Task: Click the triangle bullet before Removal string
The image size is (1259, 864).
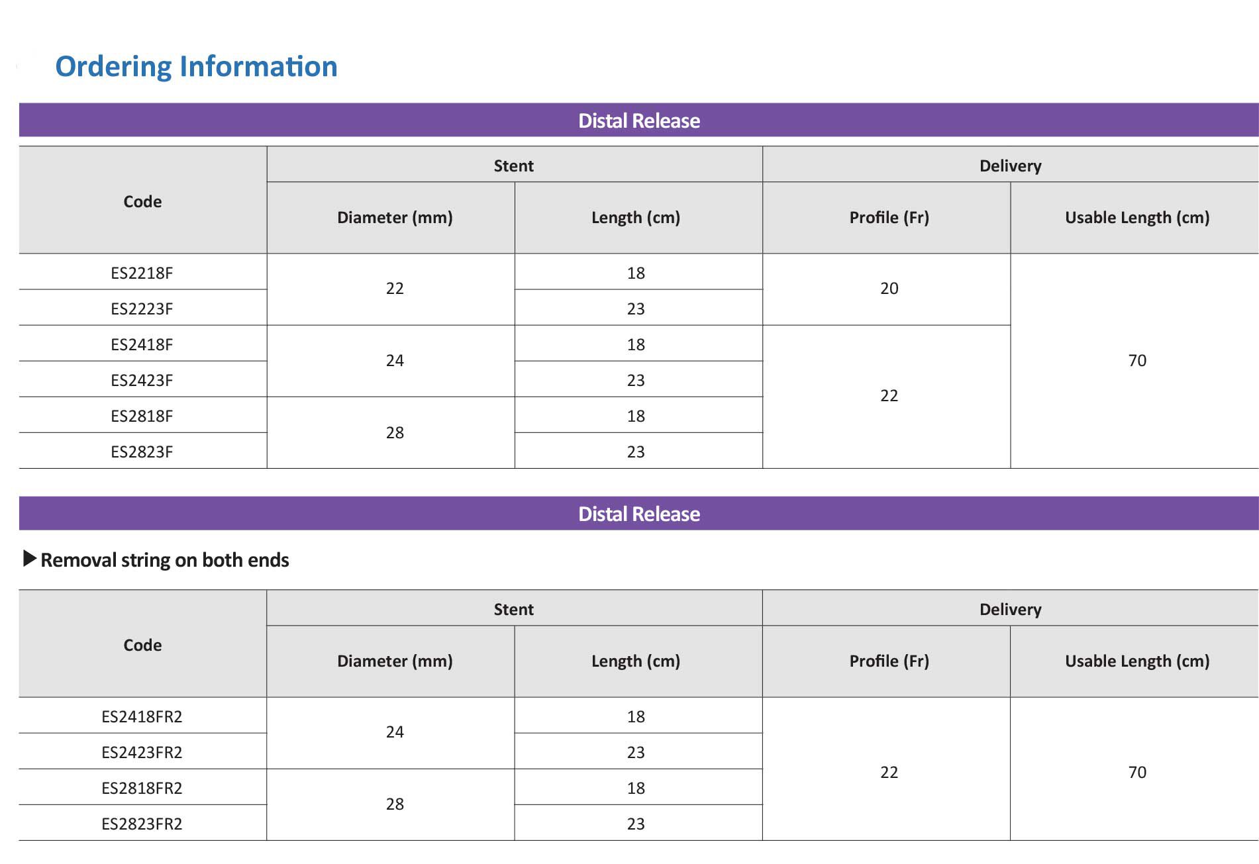Action: [x=29, y=559]
